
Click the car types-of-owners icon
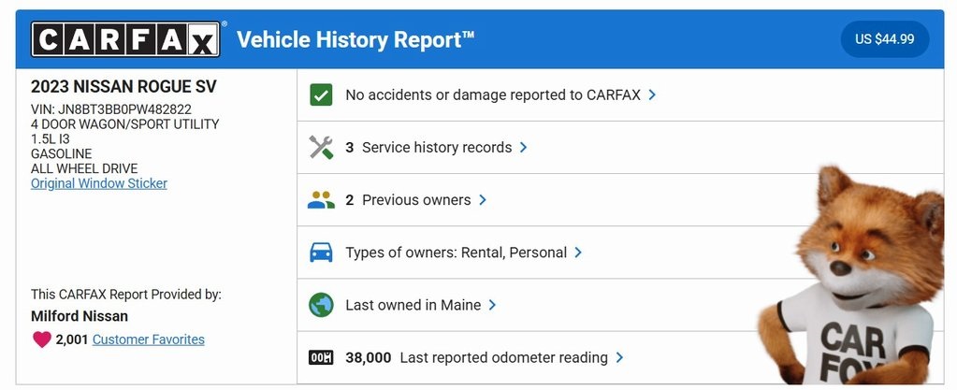[x=321, y=253]
